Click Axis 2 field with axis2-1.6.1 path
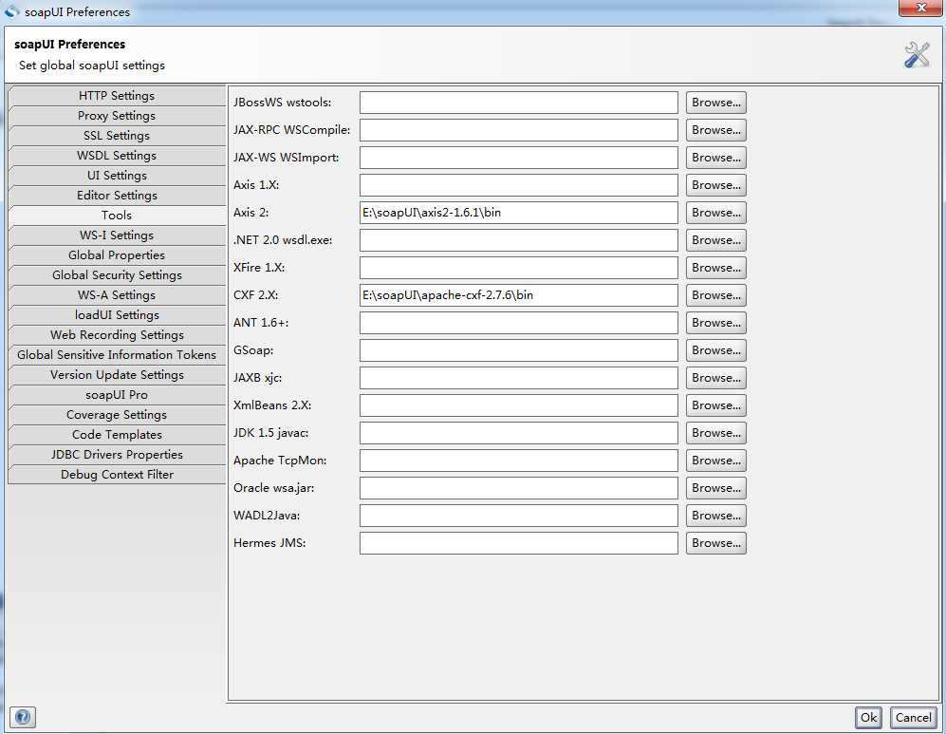 tap(519, 213)
